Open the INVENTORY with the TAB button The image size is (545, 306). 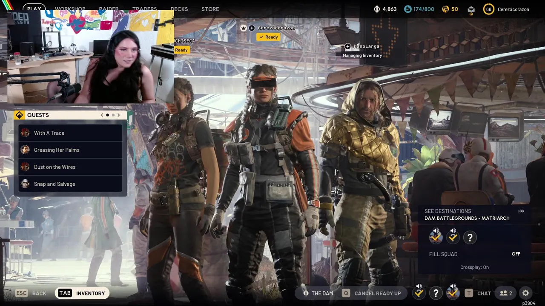point(82,293)
